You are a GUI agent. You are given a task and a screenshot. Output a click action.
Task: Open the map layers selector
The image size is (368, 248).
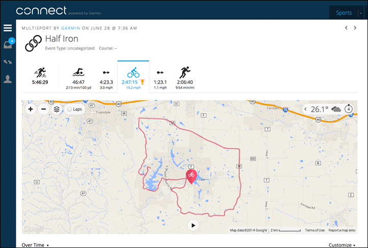(x=57, y=109)
